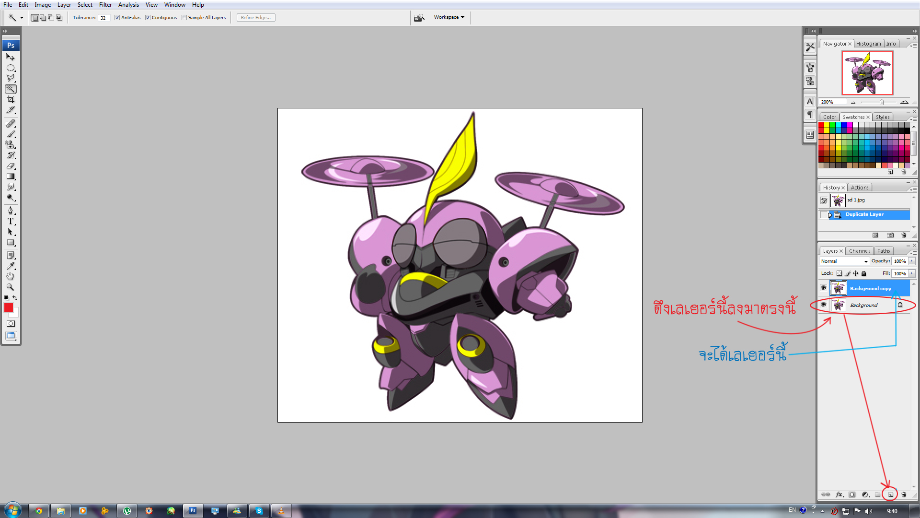Select the Slice tool
Viewport: 920px width, 518px height.
point(11,110)
